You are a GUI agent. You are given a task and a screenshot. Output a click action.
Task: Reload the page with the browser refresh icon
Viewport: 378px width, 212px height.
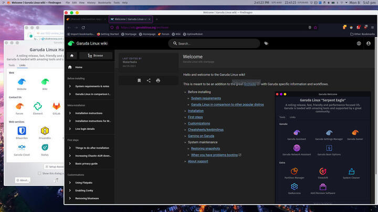tap(83, 28)
